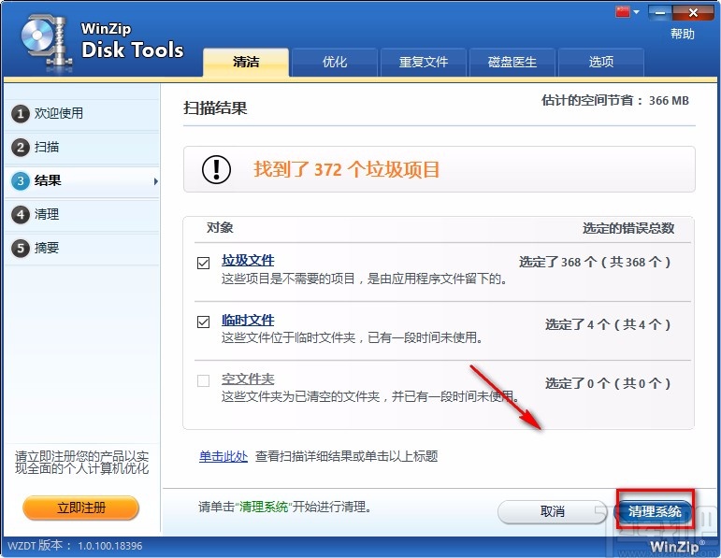This screenshot has height=558, width=721.
Task: Open the 重复文件 tab
Action: pyautogui.click(x=423, y=62)
